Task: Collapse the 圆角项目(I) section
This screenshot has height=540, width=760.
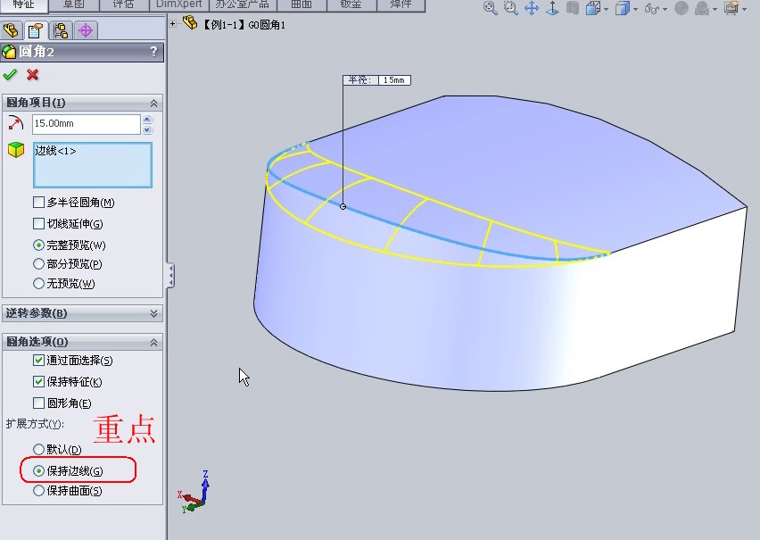Action: (153, 103)
